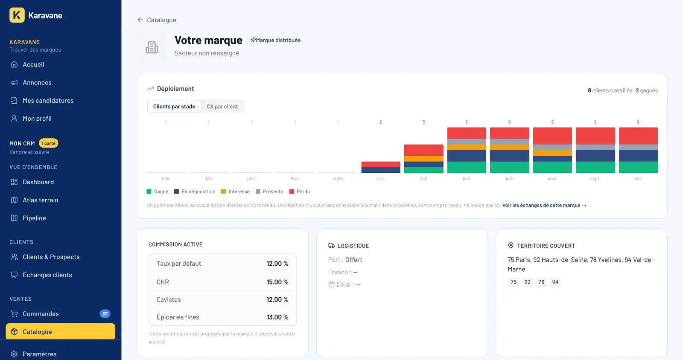The width and height of the screenshot is (683, 360).
Task: Click the Présenté gray legend swatch
Action: (258, 192)
